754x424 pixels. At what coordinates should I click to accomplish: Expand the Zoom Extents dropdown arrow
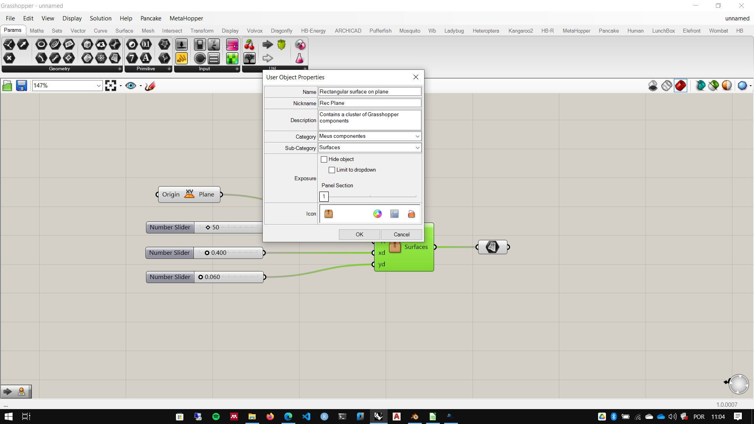click(121, 86)
